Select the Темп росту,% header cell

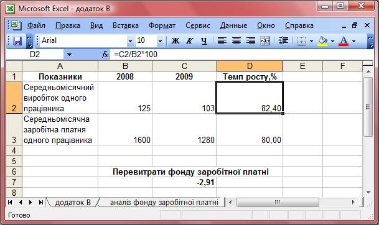click(x=250, y=76)
